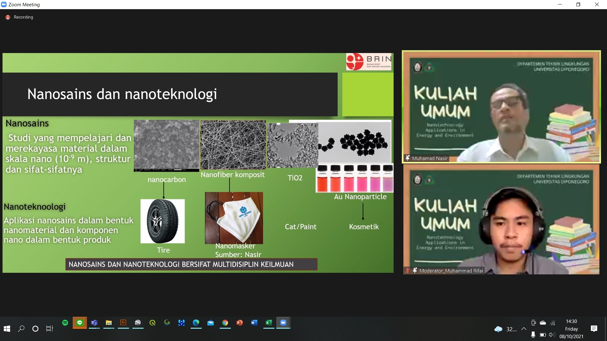
Task: Click the muted mic icon on Moderator_Muhammad Rifai's video
Action: 407,270
